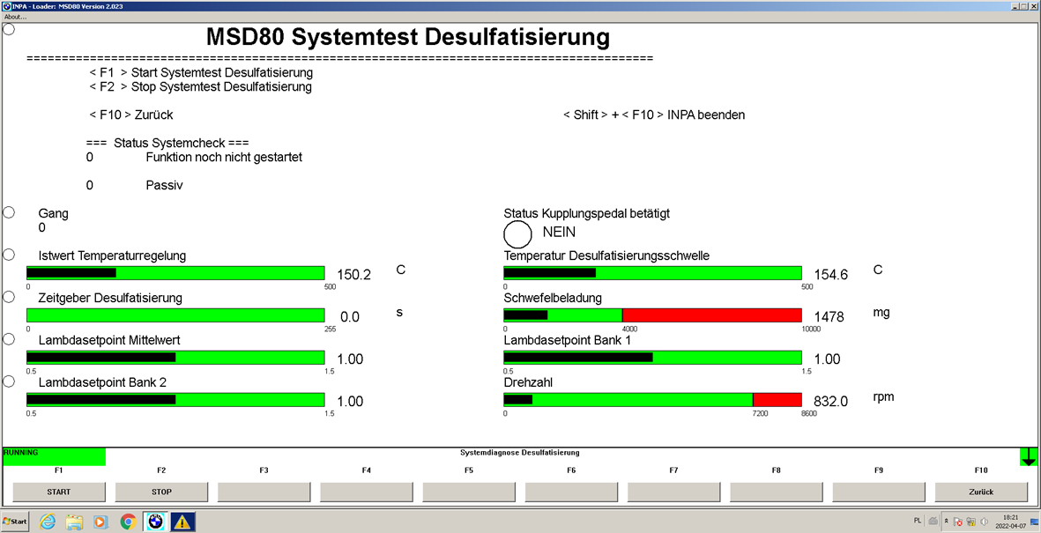1041x533 pixels.
Task: Click 'Funktion noch nicht gestartet' status text
Action: (224, 158)
